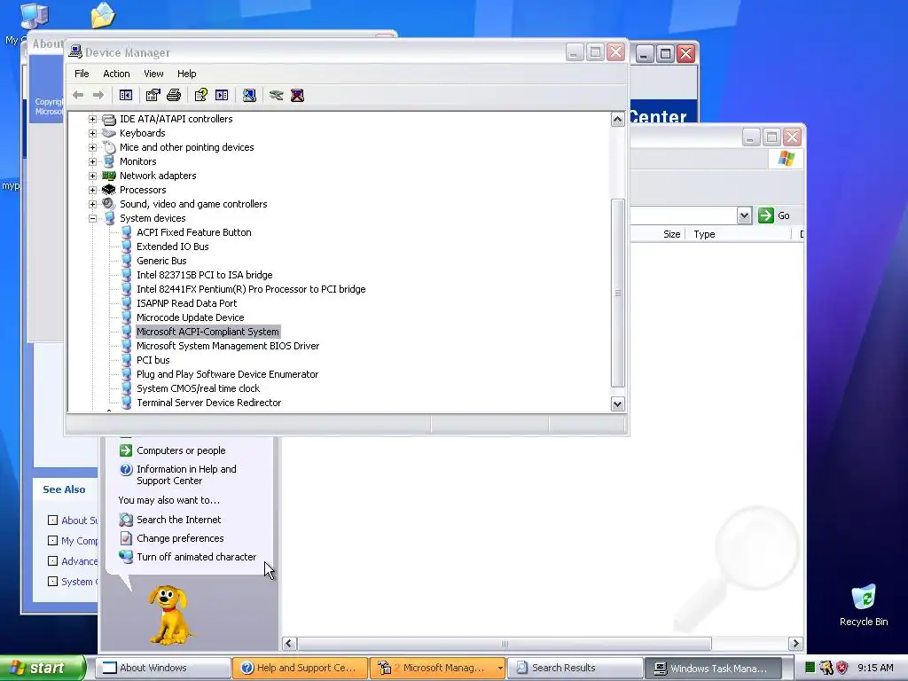Click the toolbar icon right of Help icon

[x=222, y=95]
